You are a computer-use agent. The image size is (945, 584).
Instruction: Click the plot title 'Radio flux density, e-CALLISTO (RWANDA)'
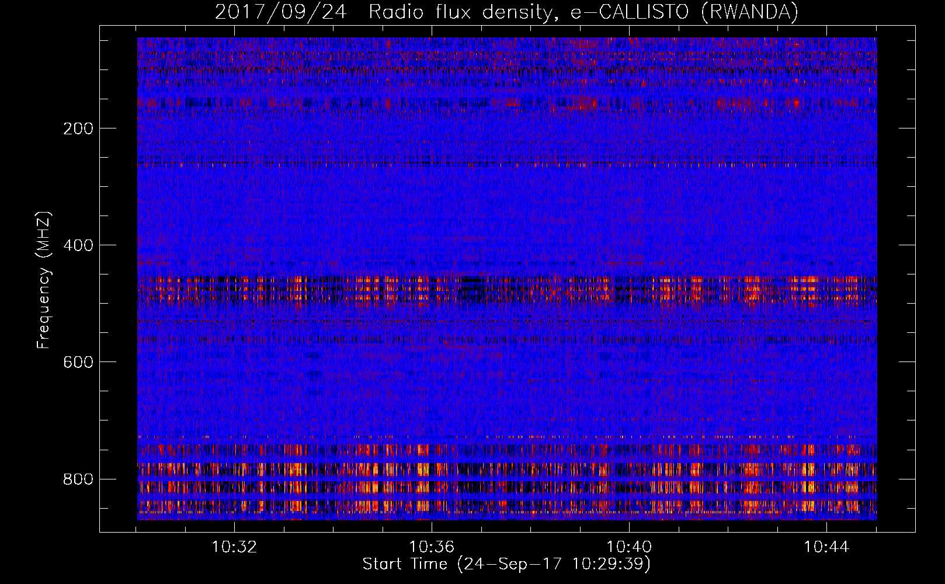(583, 12)
